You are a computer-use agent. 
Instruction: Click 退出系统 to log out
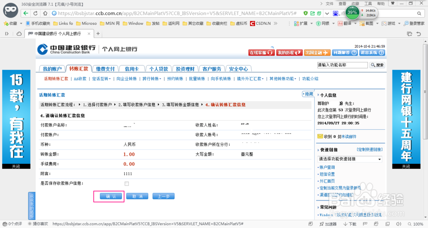click(x=372, y=53)
